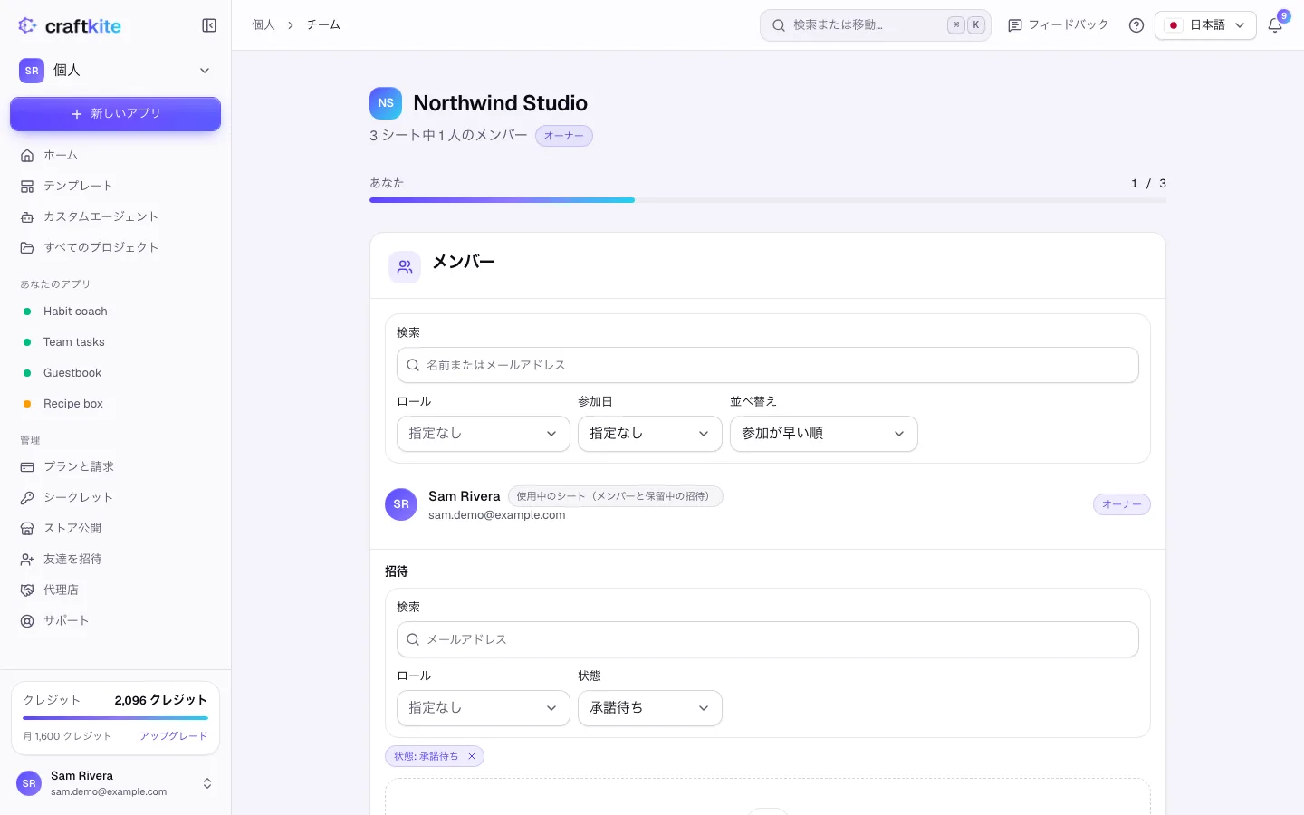Open プランと請求 settings
The image size is (1304, 815).
pos(115,466)
